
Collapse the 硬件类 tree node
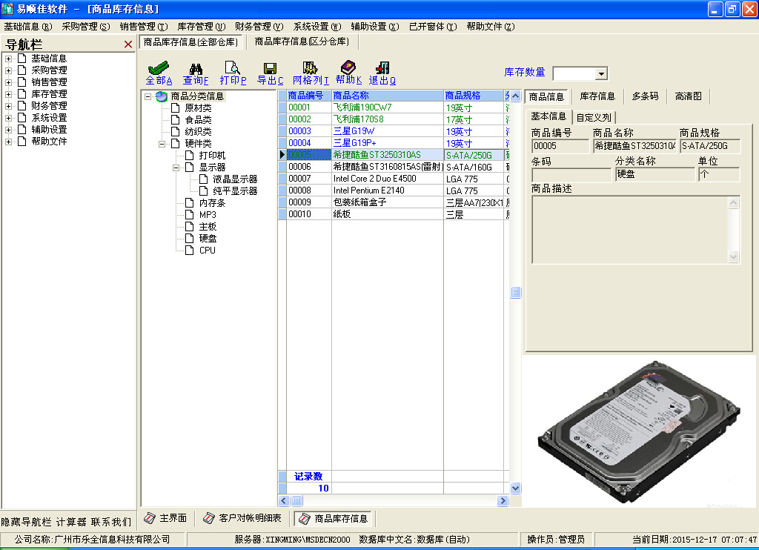pyautogui.click(x=162, y=144)
